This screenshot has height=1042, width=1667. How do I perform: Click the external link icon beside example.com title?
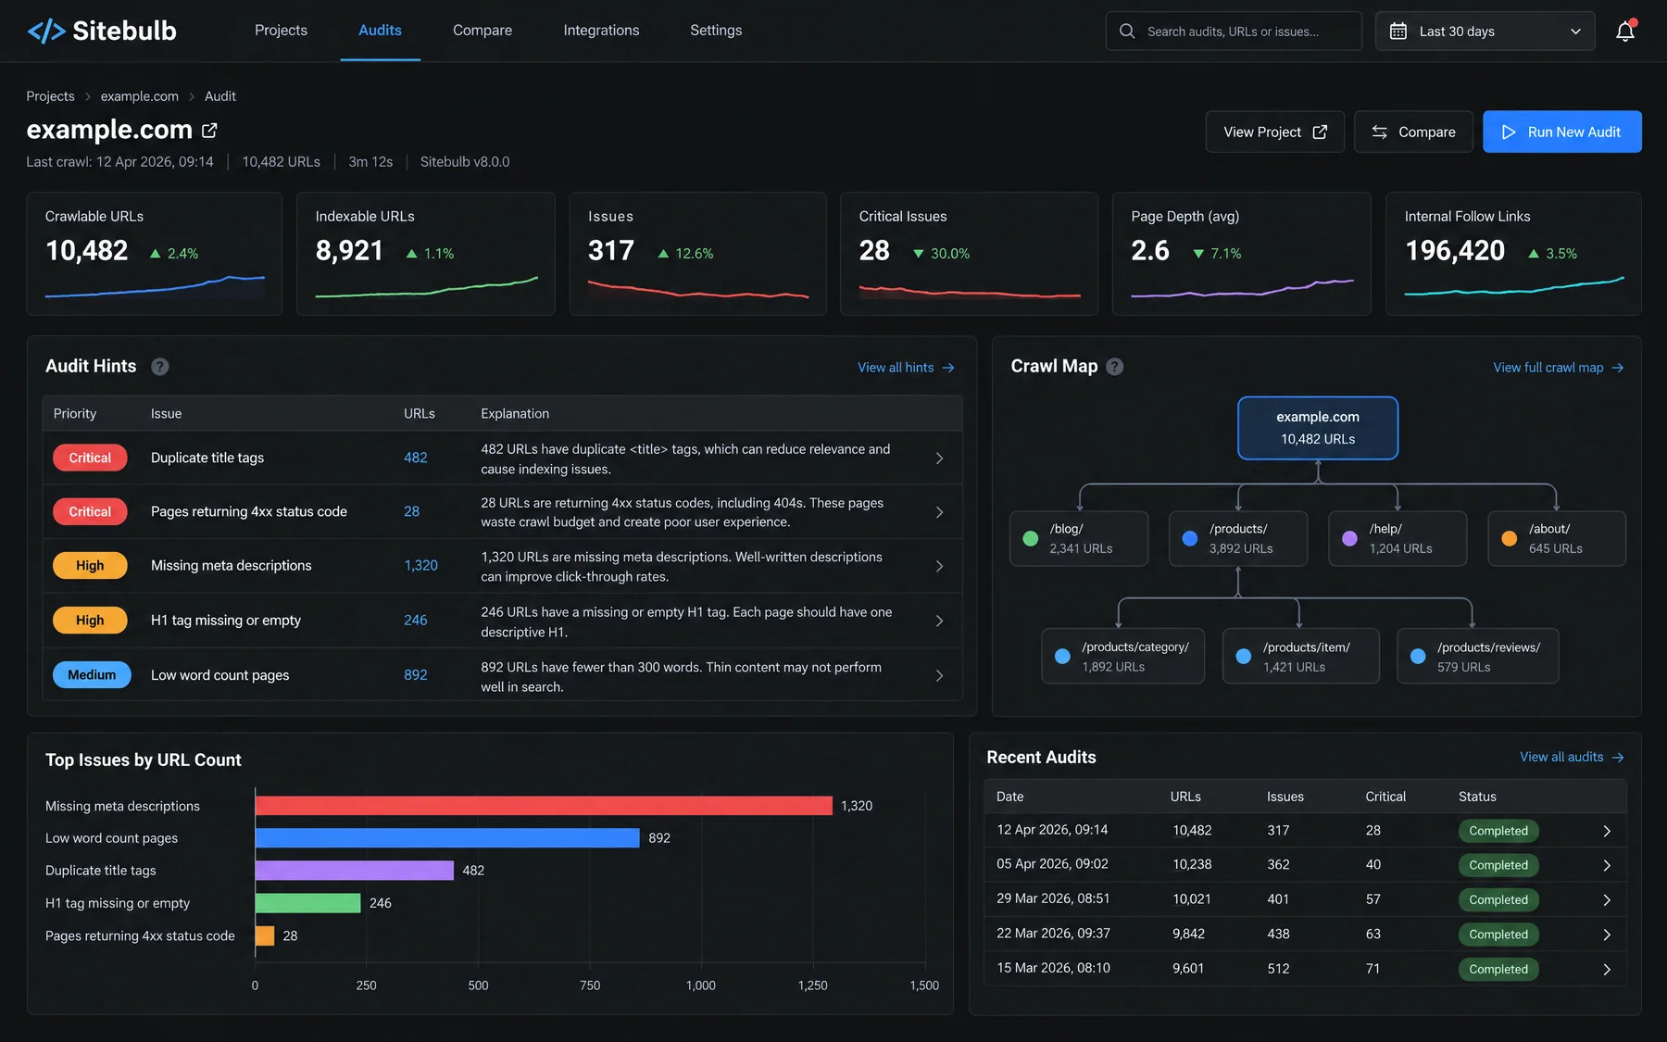click(209, 131)
